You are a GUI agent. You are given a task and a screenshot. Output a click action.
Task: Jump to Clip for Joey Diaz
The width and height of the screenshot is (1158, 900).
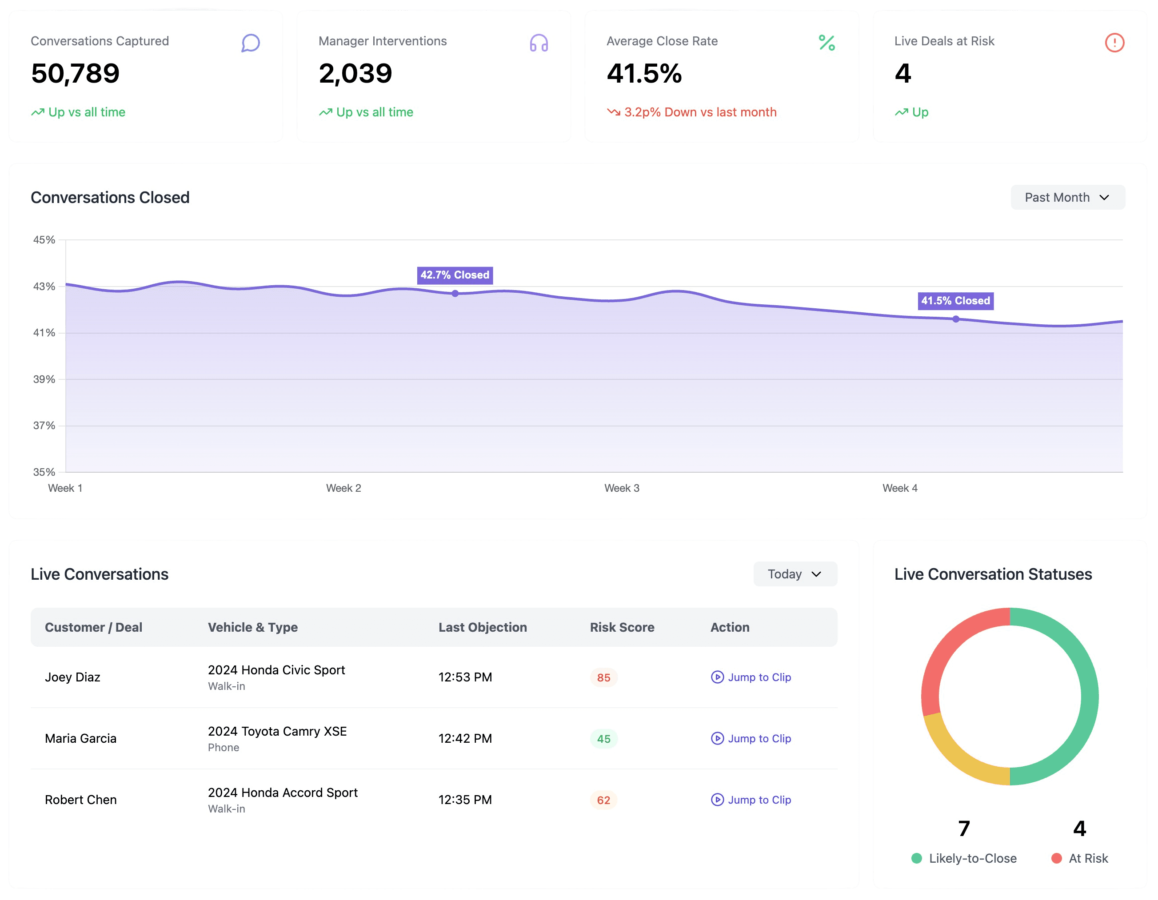tap(751, 677)
